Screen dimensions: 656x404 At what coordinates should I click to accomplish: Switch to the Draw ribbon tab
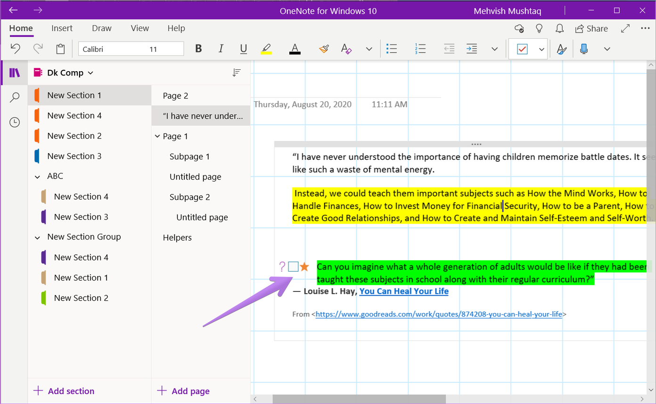[101, 28]
